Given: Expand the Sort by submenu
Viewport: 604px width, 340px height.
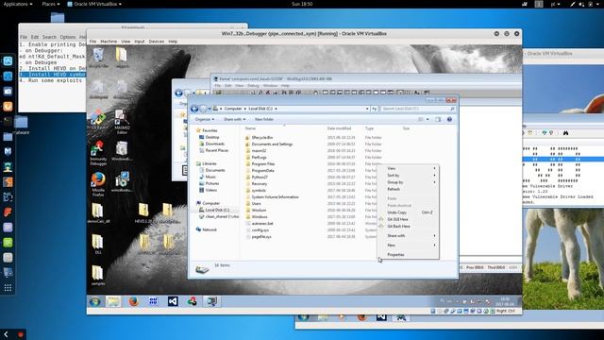Looking at the screenshot, I should pyautogui.click(x=409, y=176).
